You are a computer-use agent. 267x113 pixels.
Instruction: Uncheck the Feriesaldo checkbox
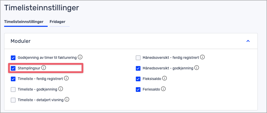pyautogui.click(x=138, y=89)
